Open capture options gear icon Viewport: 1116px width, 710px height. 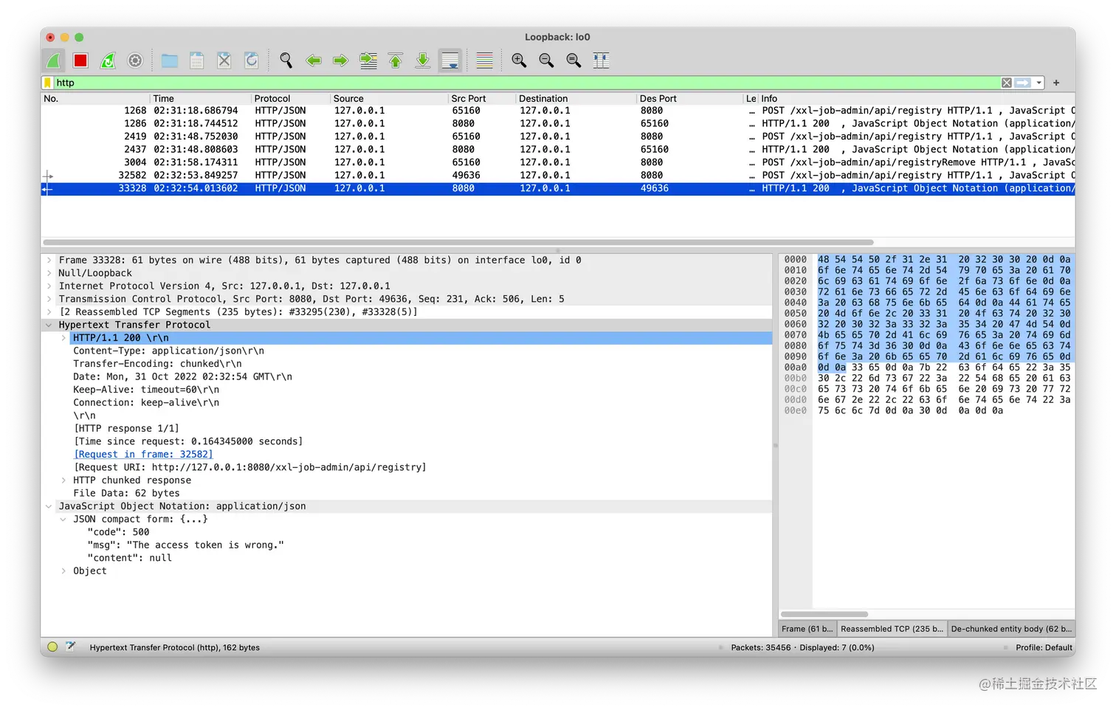(x=135, y=61)
